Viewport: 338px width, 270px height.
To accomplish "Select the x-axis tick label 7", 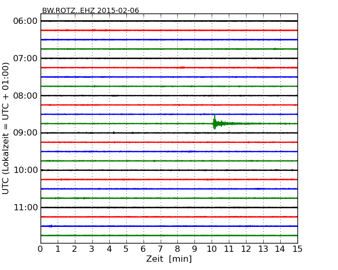I will coord(160,249).
